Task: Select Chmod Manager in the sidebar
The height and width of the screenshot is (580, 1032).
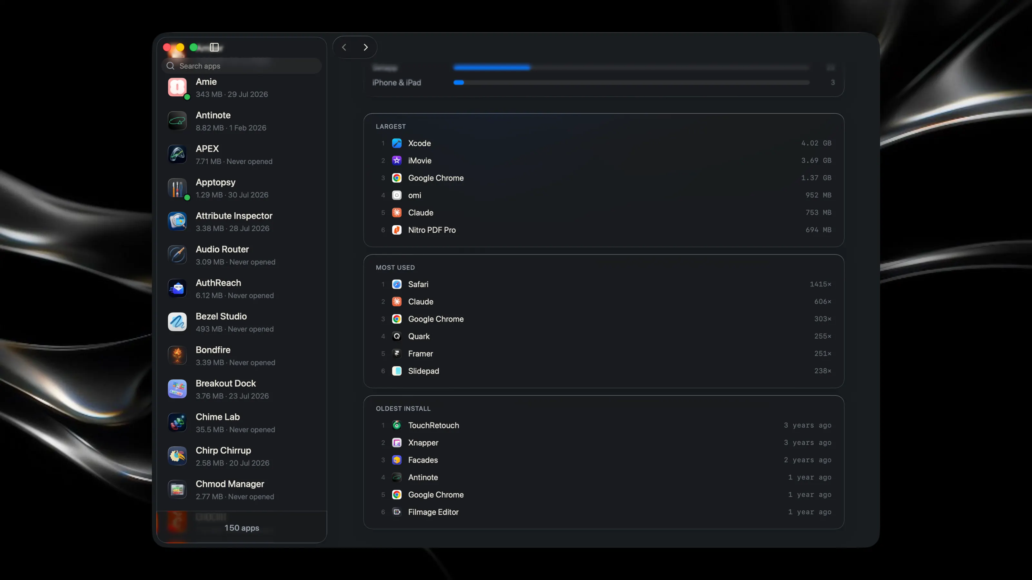Action: (x=242, y=489)
